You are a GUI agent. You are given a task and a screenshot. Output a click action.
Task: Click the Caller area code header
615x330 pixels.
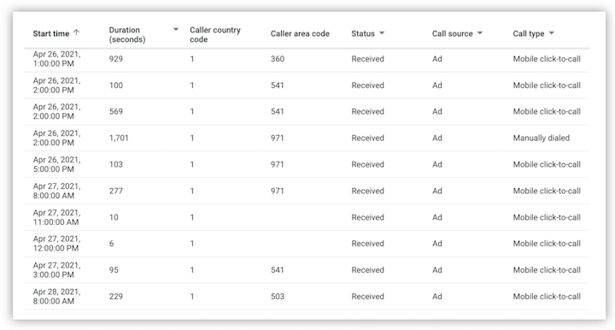(x=300, y=33)
